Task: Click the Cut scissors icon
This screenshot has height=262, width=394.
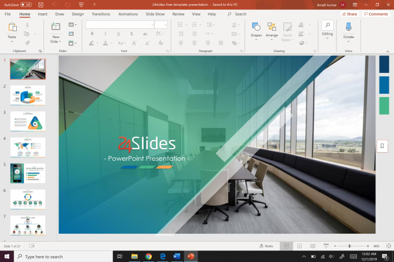Action: coord(27,24)
